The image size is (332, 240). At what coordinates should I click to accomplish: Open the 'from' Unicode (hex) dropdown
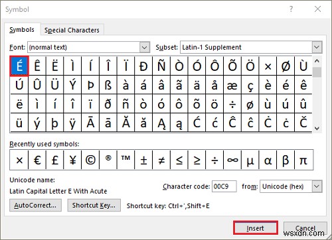[317, 186]
